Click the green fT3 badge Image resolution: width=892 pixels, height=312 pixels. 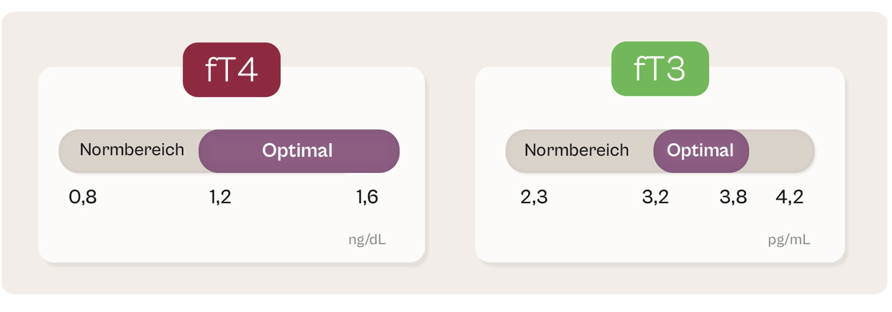click(x=660, y=69)
